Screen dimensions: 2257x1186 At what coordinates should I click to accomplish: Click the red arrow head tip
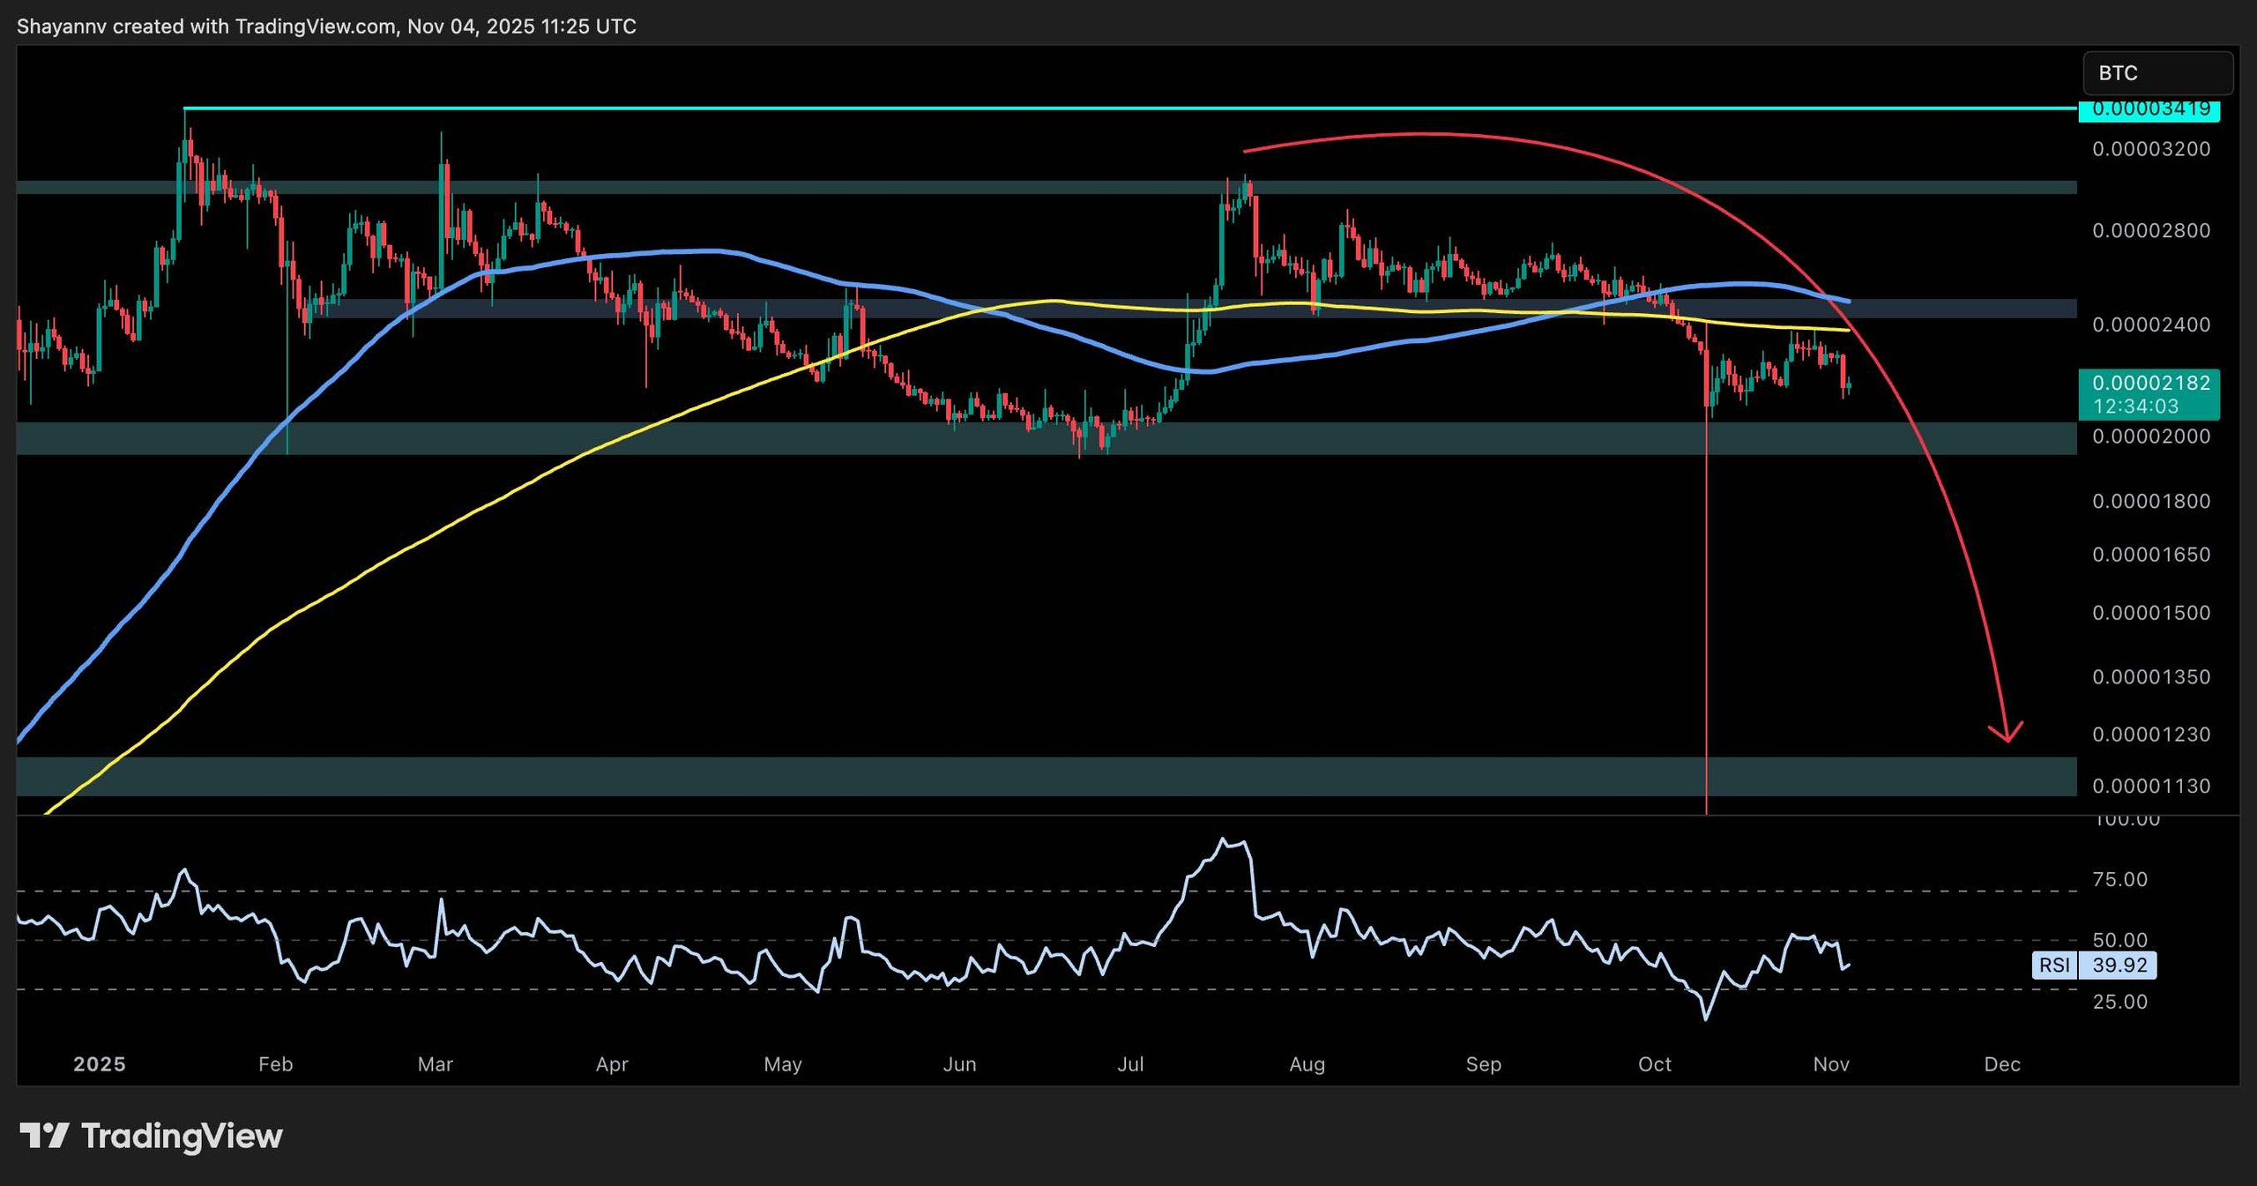pos(2008,740)
